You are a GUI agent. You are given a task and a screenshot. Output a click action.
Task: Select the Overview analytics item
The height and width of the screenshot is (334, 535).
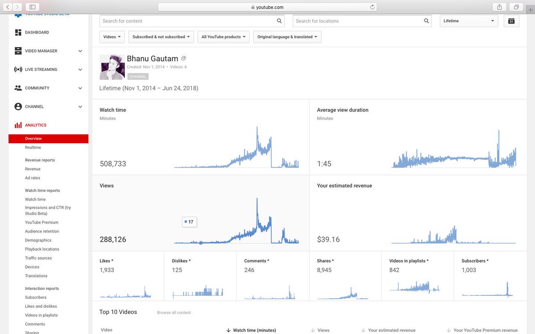click(x=49, y=138)
